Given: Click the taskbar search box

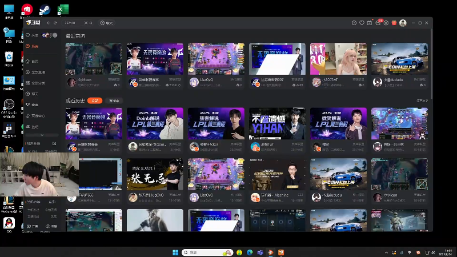Looking at the screenshot, I should pyautogui.click(x=207, y=252).
